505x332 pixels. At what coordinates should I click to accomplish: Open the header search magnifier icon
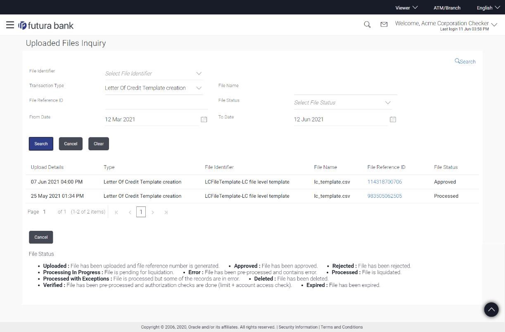click(367, 25)
